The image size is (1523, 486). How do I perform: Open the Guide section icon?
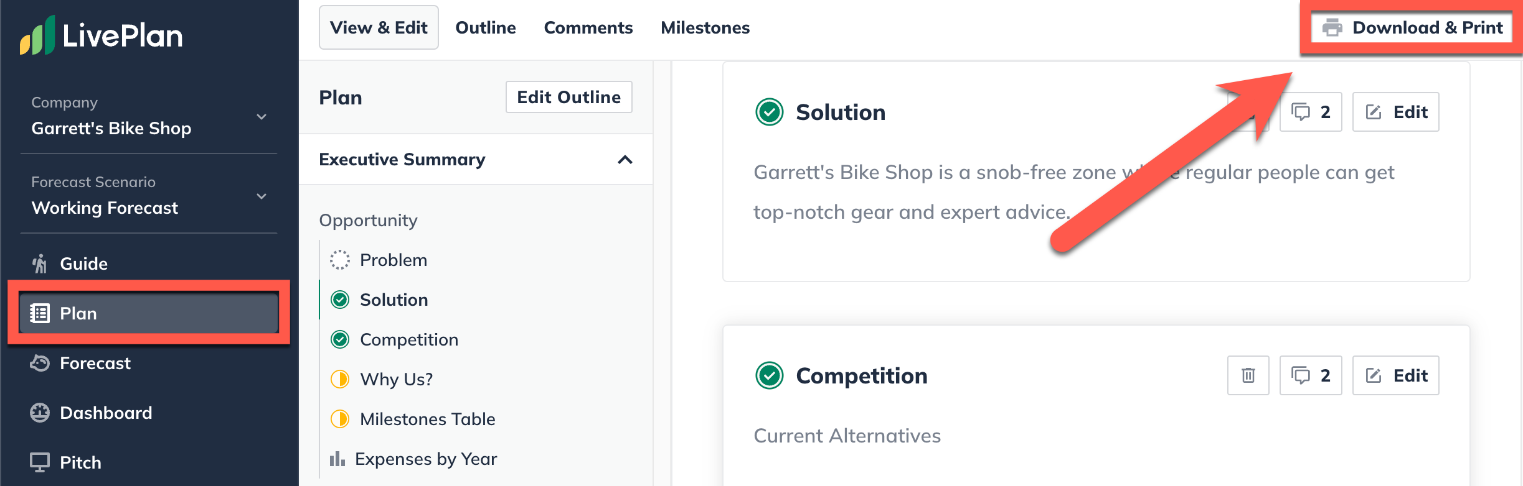pos(40,264)
